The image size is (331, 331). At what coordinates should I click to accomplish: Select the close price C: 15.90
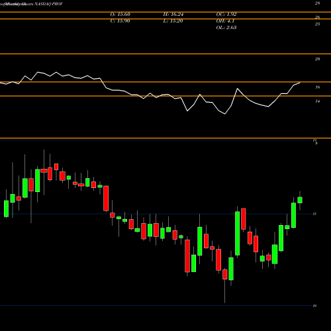(x=120, y=21)
